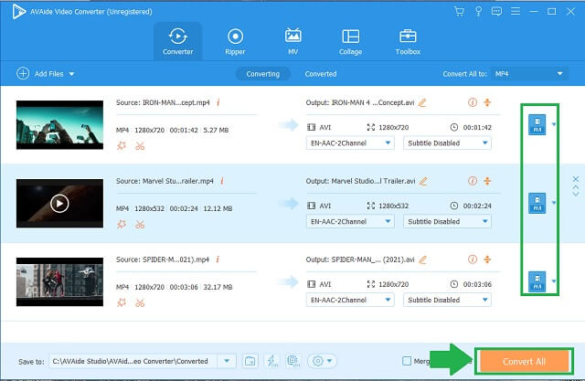Choose output format for SPIDER-MAN row
This screenshot has width=585, height=381.
537,281
